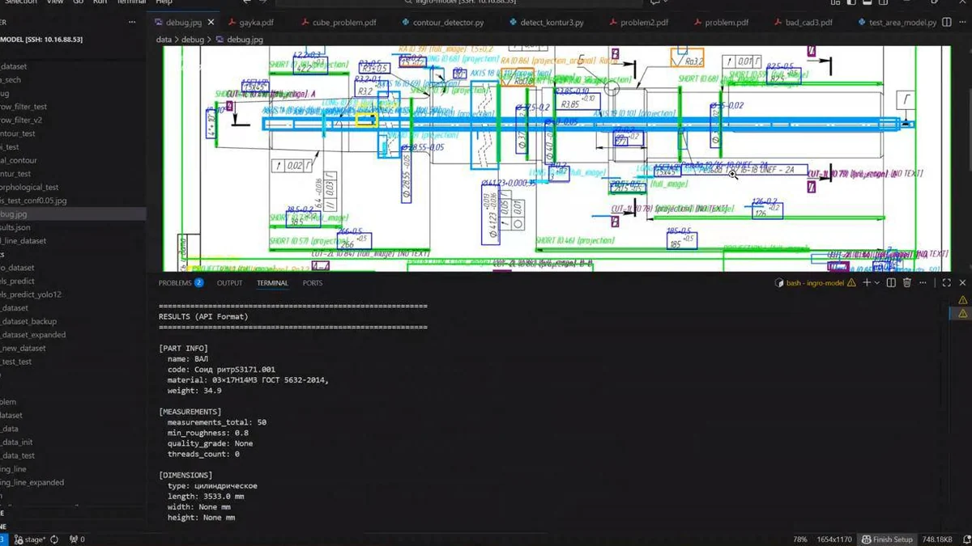The width and height of the screenshot is (972, 546).
Task: Click the split editor right icon
Action: [947, 23]
